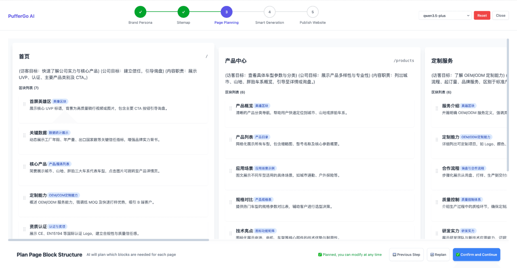Click the 英雄区块 badge on 首屏英雄区
This screenshot has width=517, height=268.
pos(59,101)
